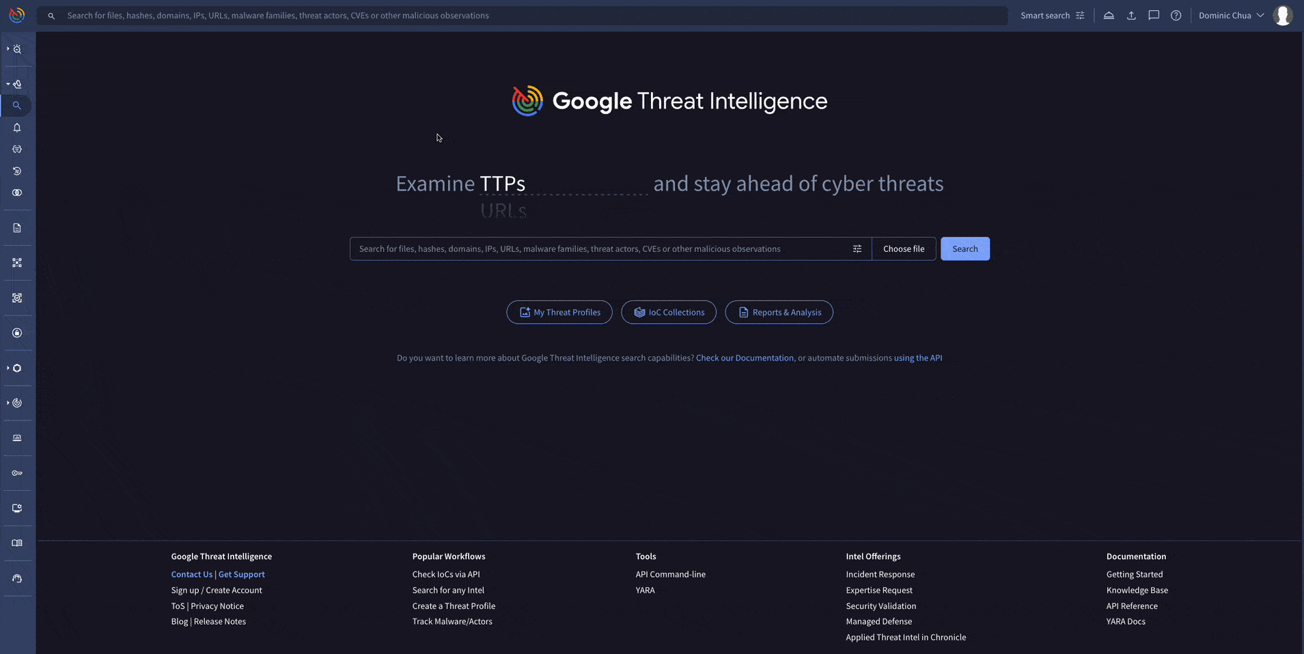Viewport: 1304px width, 654px height.
Task: Open the retrohunt history clock icon in sidebar
Action: coord(17,171)
